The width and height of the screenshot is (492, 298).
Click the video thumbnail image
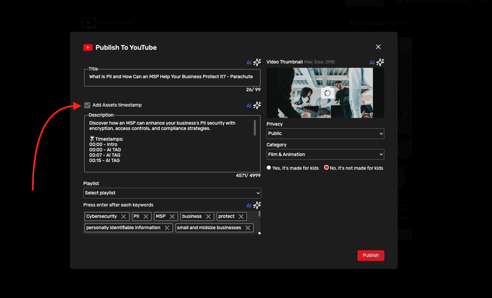[x=325, y=93]
